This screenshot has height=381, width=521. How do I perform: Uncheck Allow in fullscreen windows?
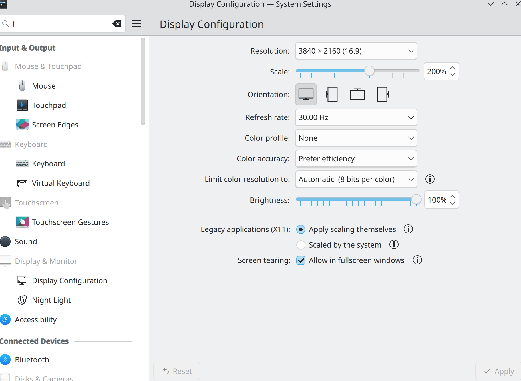(301, 260)
